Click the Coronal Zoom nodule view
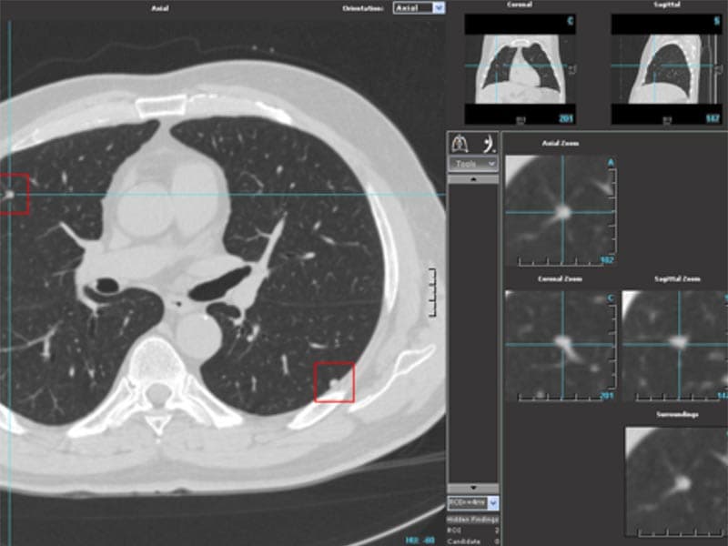This screenshot has width=728, height=546. [561, 346]
